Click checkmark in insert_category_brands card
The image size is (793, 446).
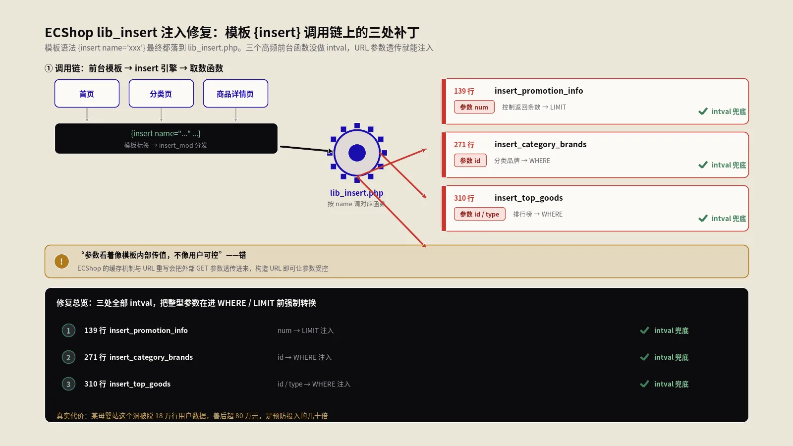tap(703, 165)
